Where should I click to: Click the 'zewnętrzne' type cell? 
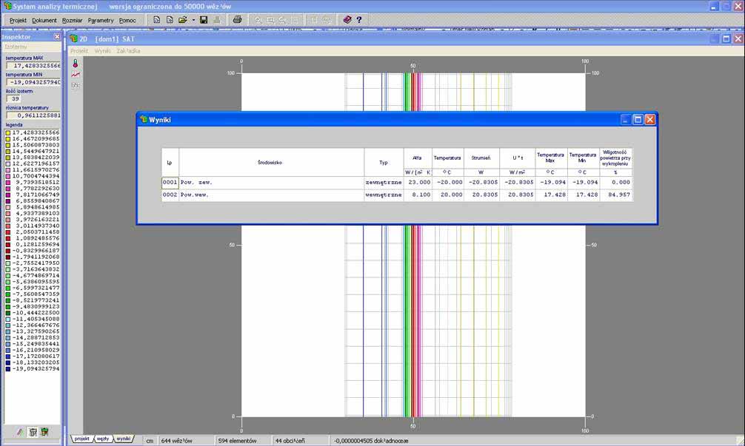[x=384, y=183]
